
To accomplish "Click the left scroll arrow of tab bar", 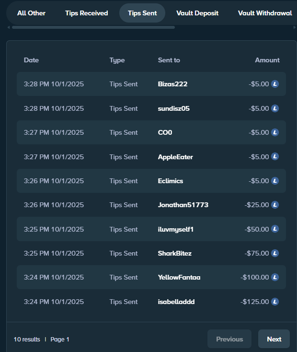I will pyautogui.click(x=9, y=27).
